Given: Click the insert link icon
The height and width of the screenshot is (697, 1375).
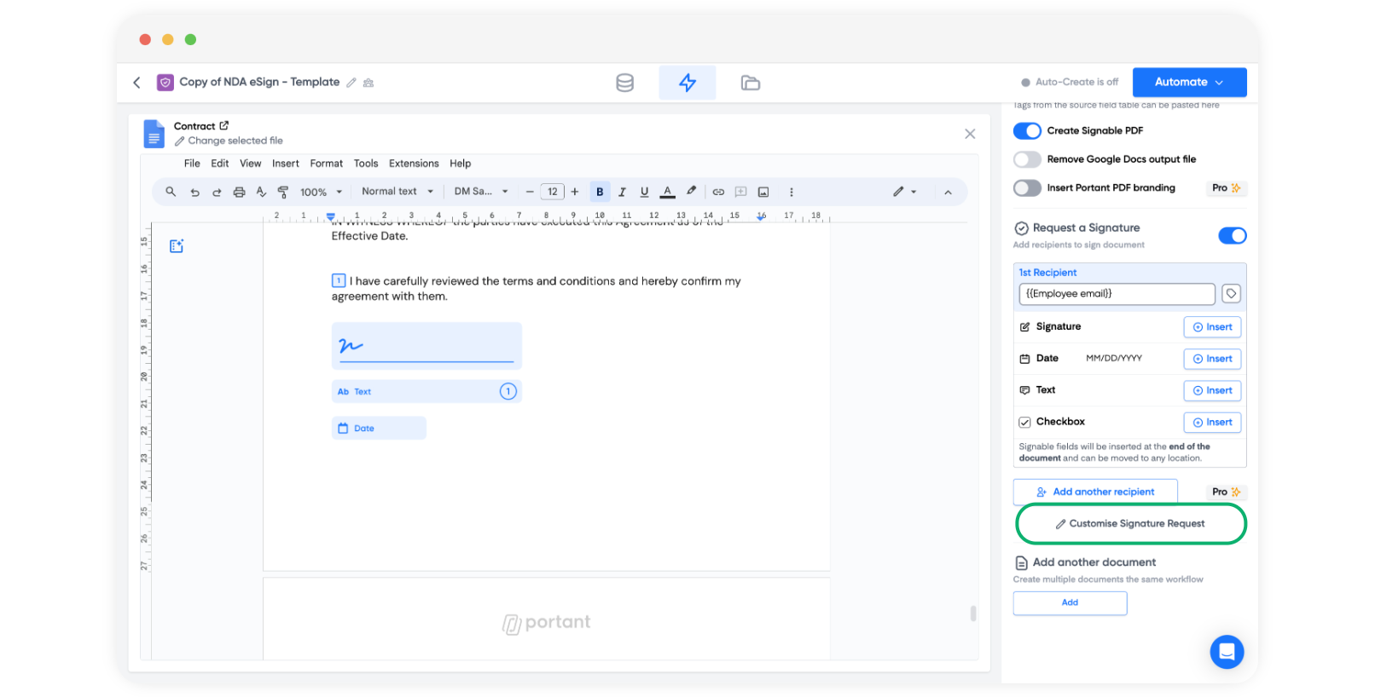Looking at the screenshot, I should (718, 192).
